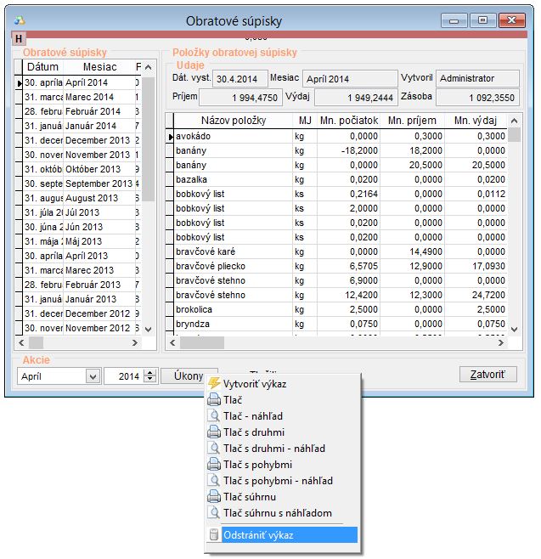Click the printer icon for Tlač
Image resolution: width=541 pixels, height=559 pixels.
[x=214, y=399]
